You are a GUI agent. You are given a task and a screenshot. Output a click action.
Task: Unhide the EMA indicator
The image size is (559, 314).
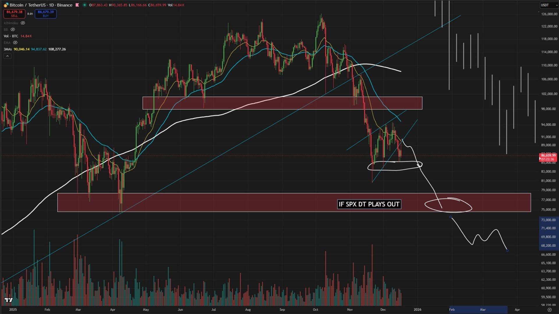[15, 43]
